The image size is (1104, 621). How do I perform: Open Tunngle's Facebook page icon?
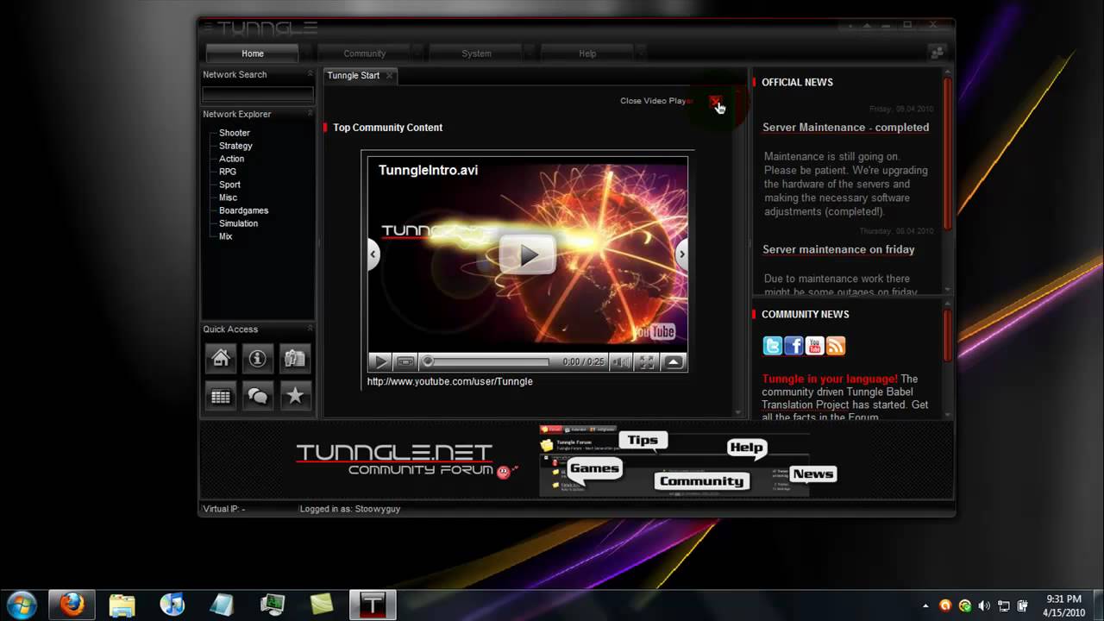[793, 346]
